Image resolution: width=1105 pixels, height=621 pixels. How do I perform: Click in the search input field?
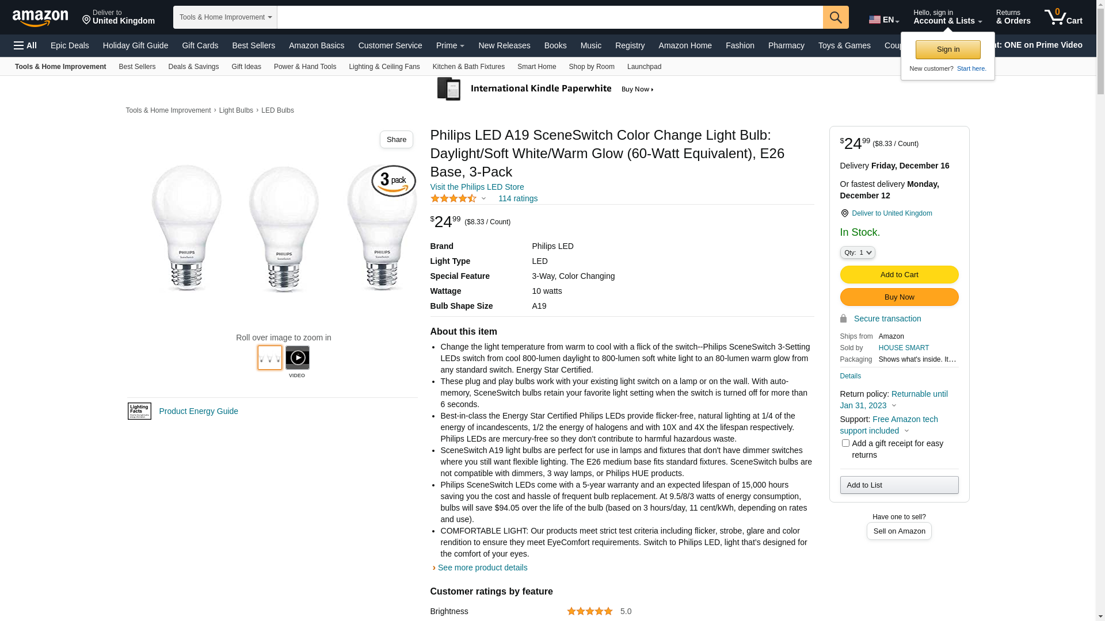[x=550, y=17]
